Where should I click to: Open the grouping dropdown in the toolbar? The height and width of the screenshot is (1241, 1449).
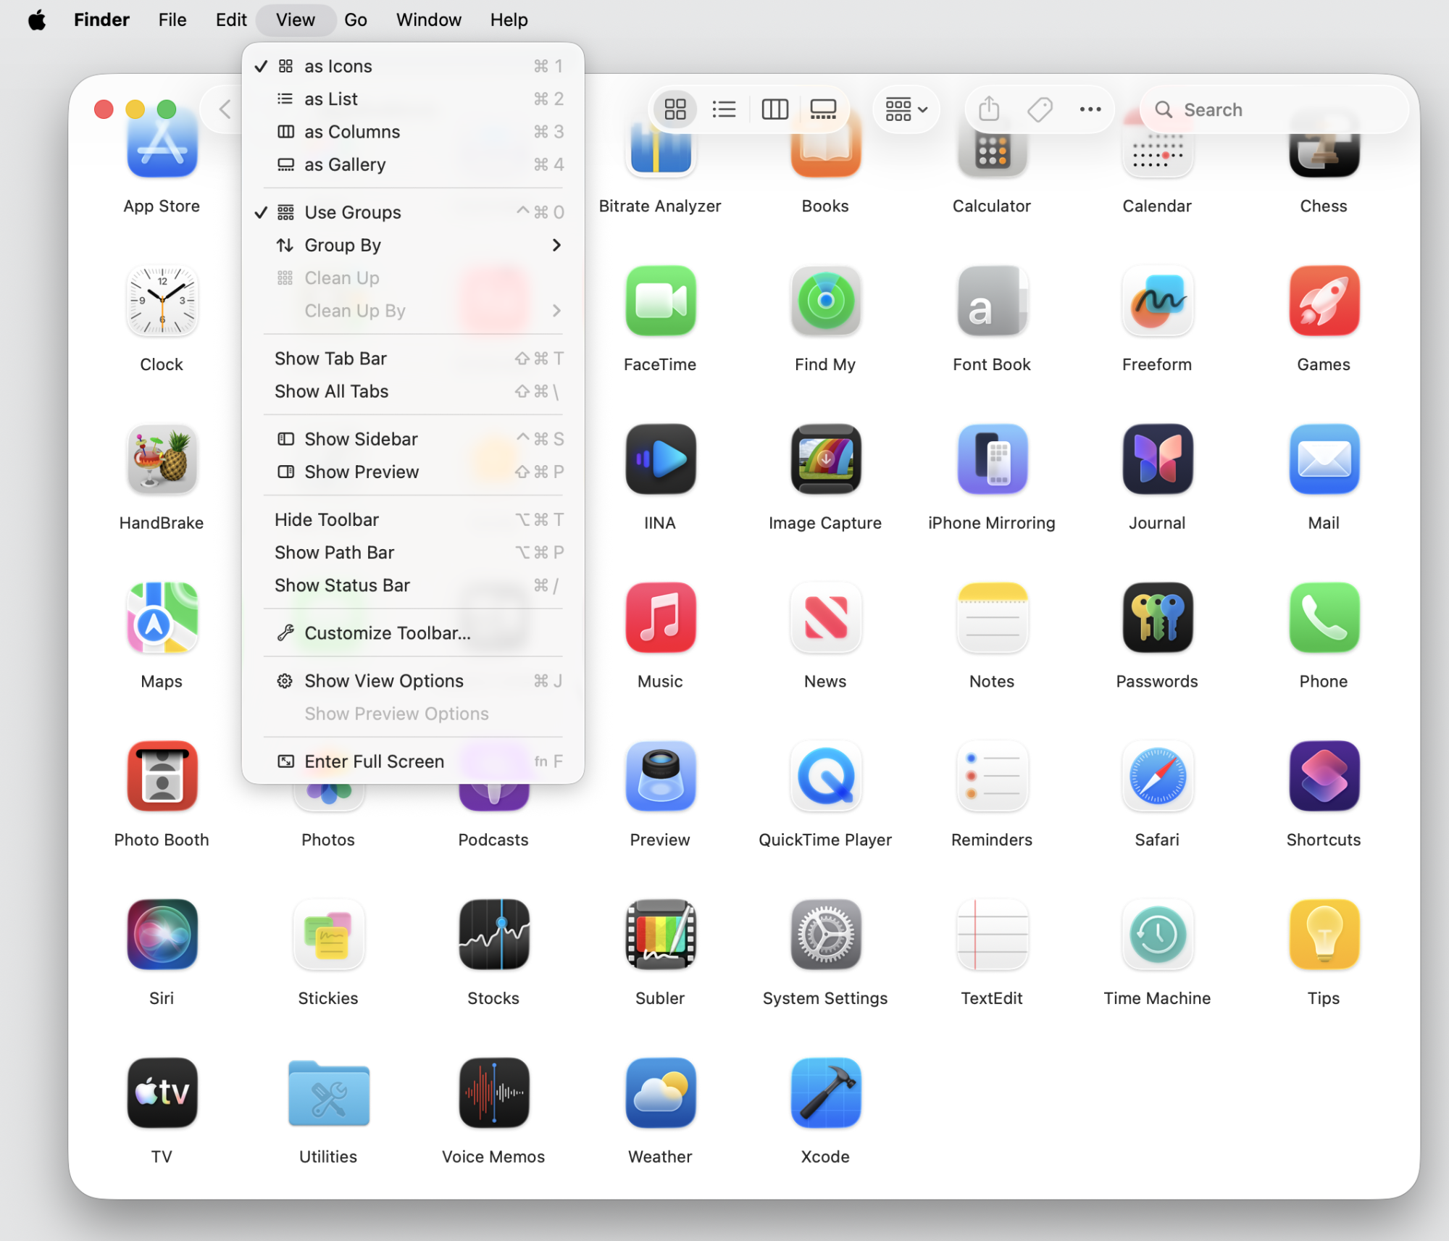(905, 109)
